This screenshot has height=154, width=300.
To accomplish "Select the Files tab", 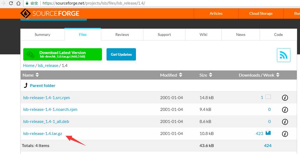I will [x=83, y=35].
